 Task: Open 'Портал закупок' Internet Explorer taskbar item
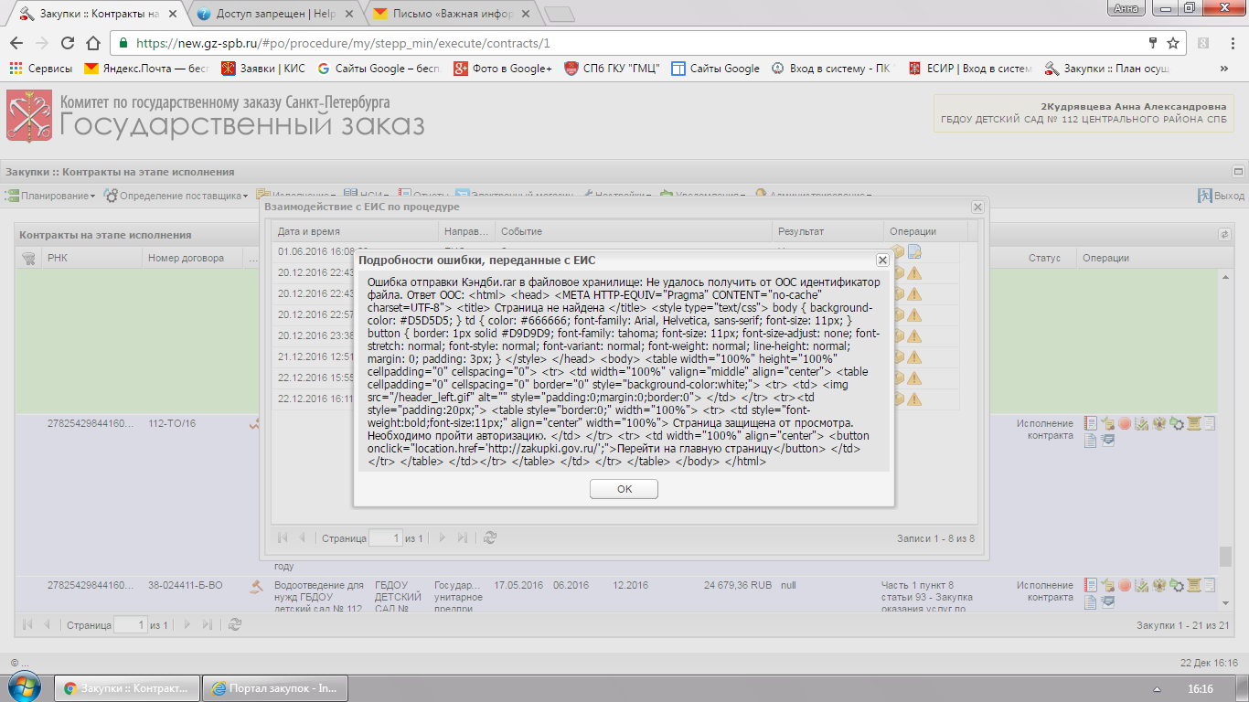click(x=274, y=687)
